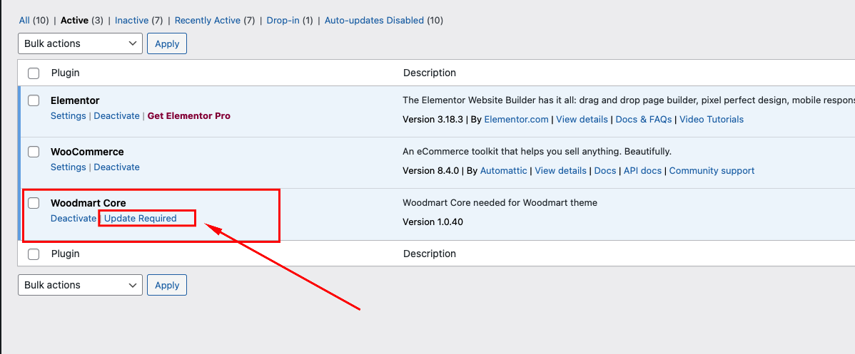Tick the WooCommerce plugin checkbox
Image resolution: width=855 pixels, height=354 pixels.
(x=34, y=152)
